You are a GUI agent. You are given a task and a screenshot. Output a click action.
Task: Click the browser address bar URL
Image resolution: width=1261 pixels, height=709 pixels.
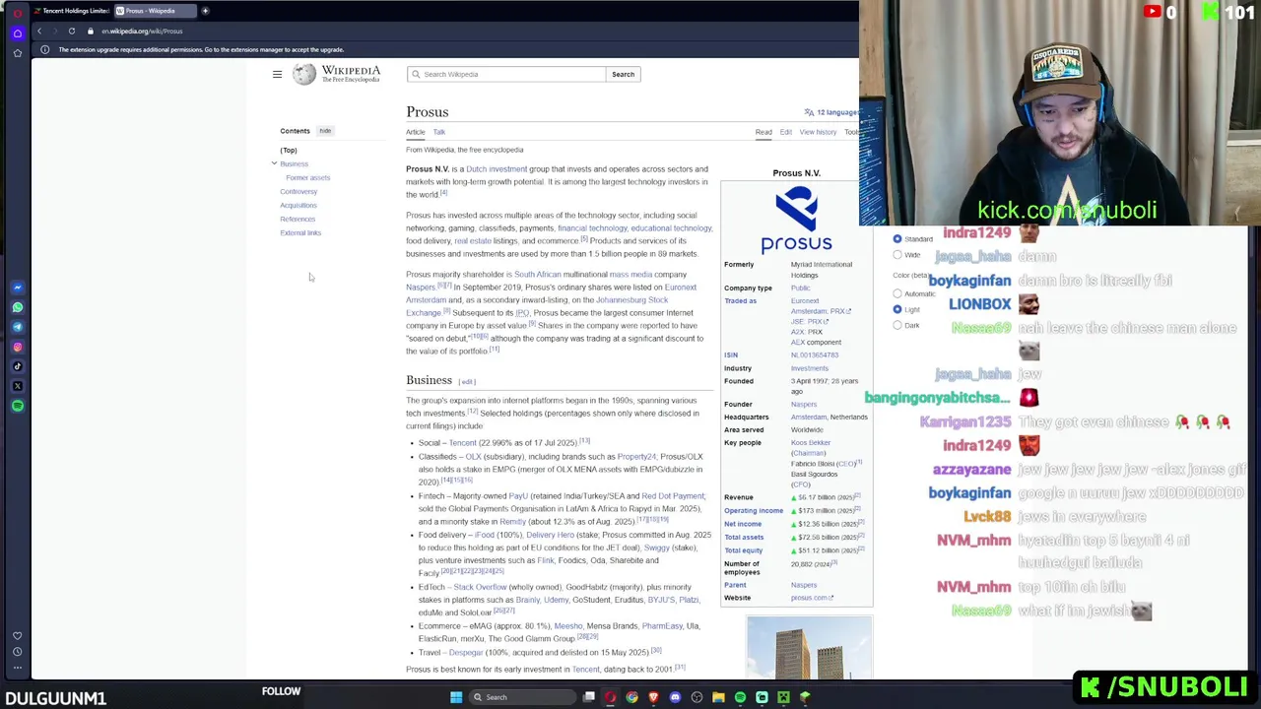[x=142, y=31]
